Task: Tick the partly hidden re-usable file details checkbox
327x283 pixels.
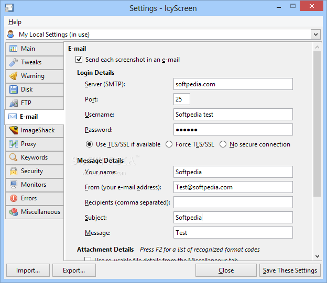Action: [88, 259]
